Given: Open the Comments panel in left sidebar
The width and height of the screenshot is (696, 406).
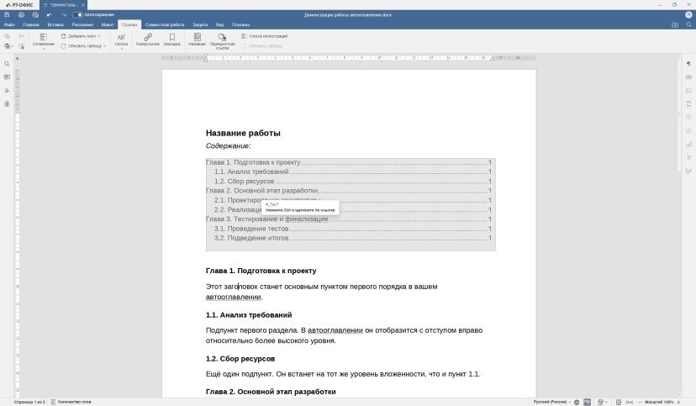Looking at the screenshot, I should tap(7, 77).
